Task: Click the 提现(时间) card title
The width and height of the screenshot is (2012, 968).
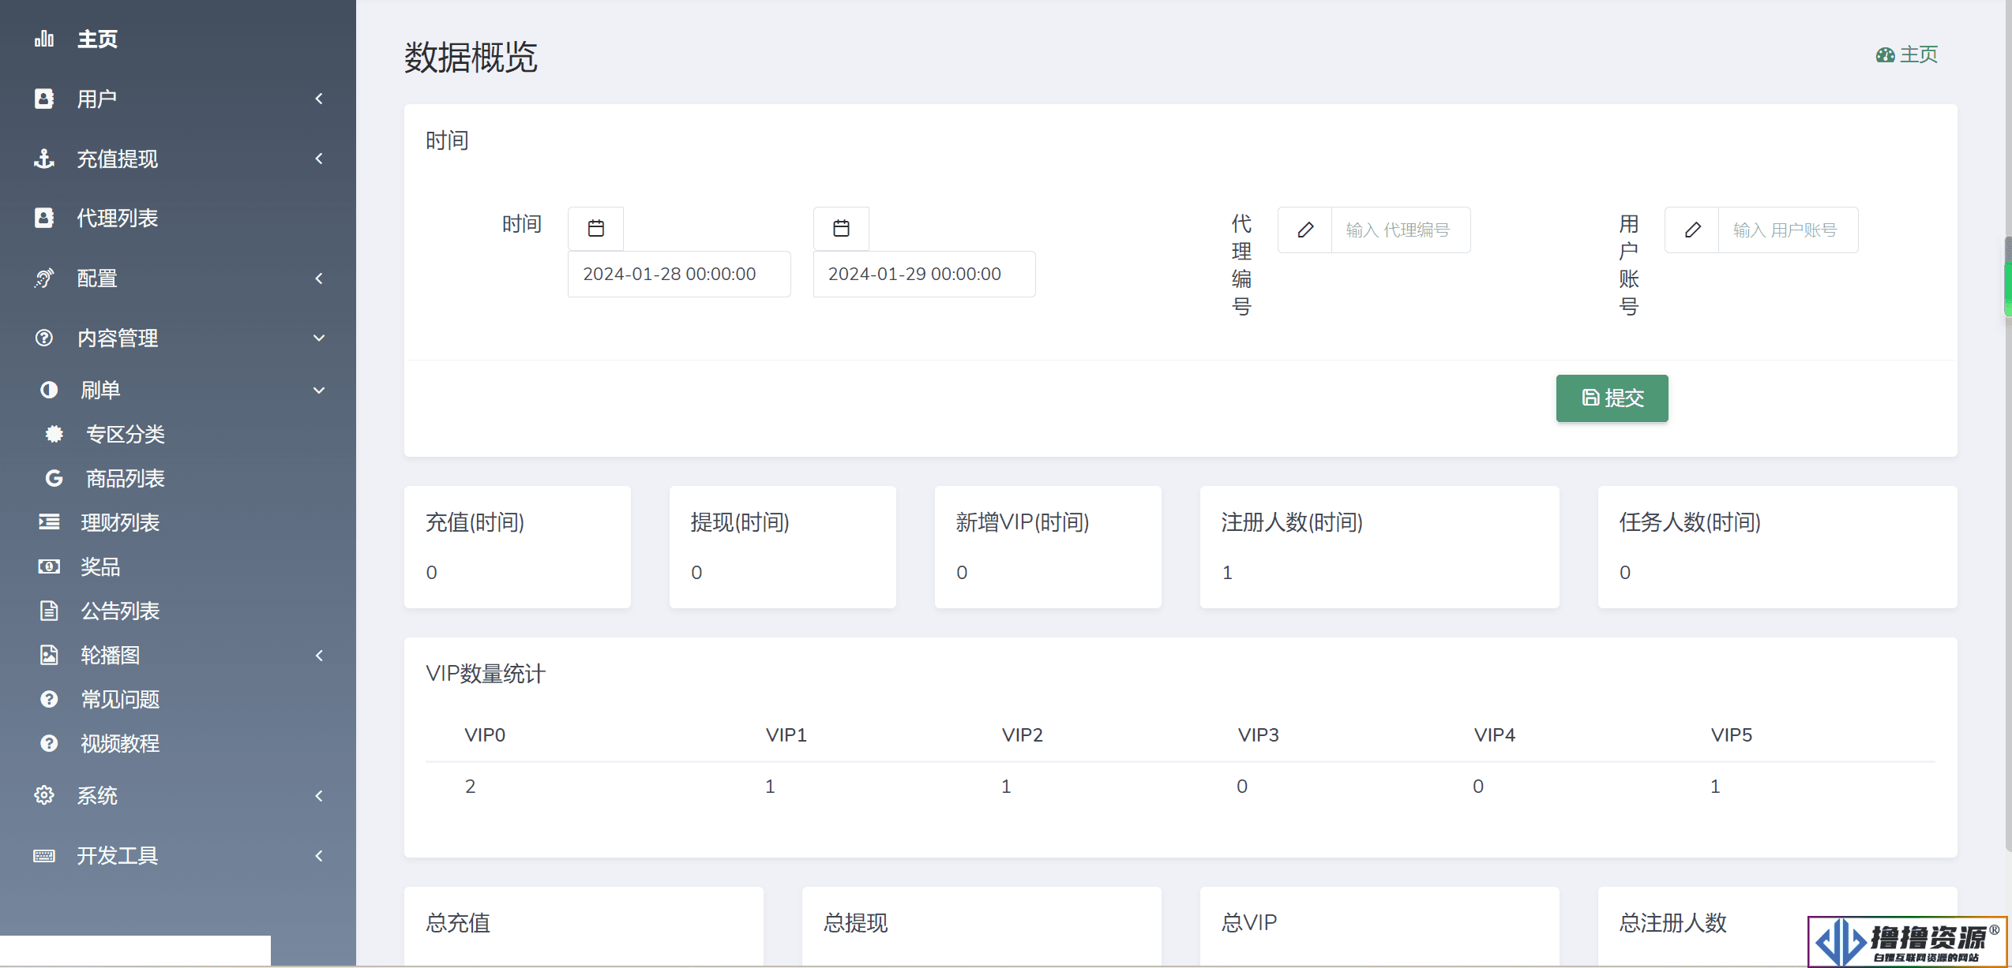Action: (741, 521)
